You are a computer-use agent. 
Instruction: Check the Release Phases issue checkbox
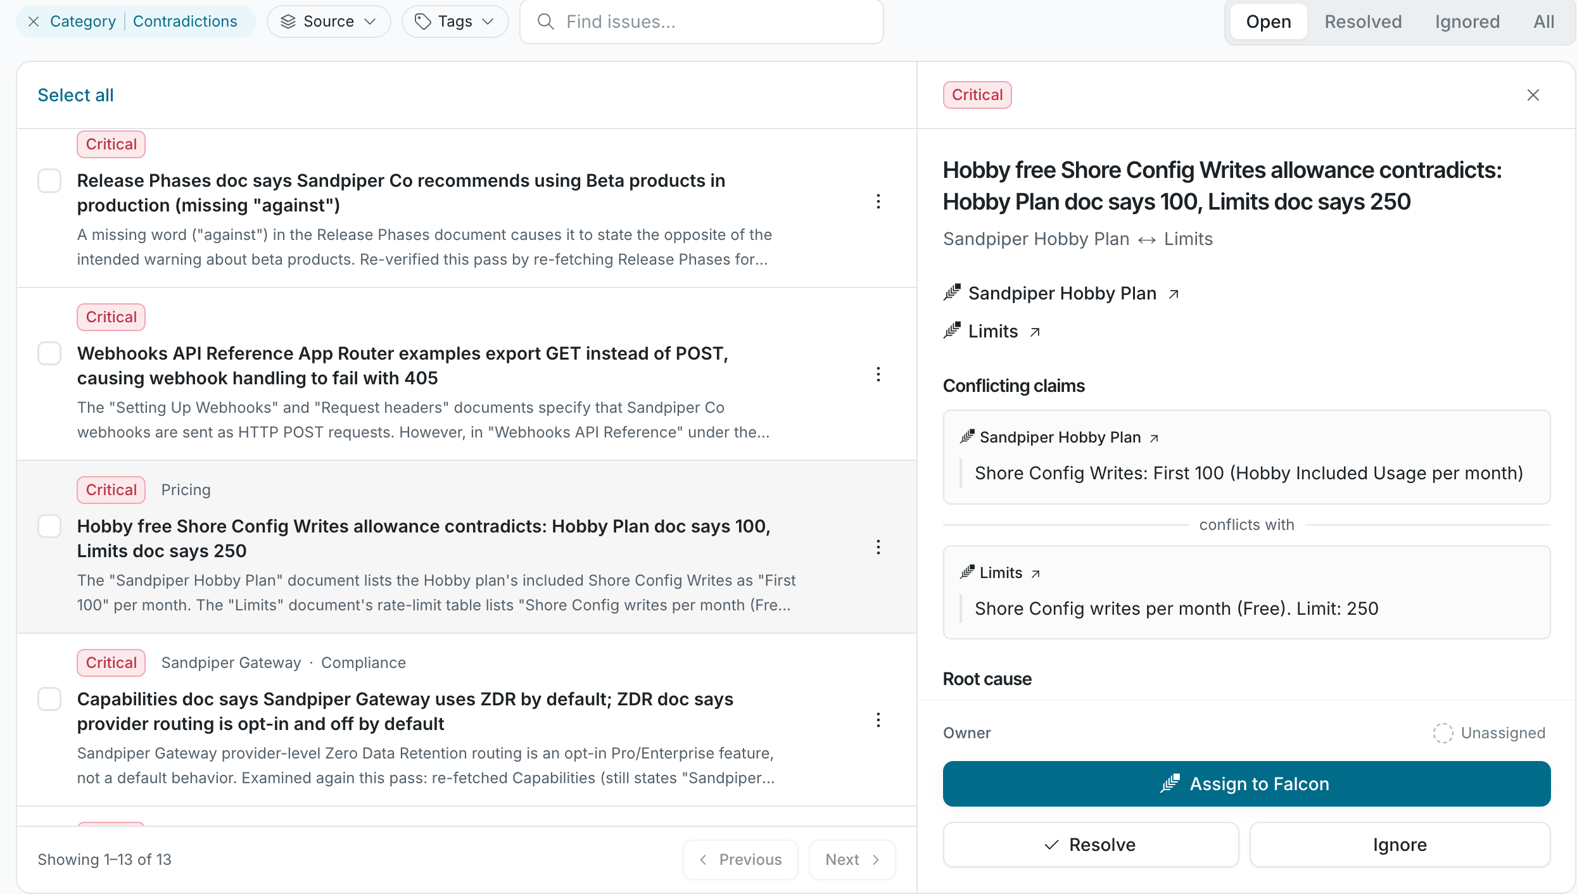pyautogui.click(x=49, y=180)
